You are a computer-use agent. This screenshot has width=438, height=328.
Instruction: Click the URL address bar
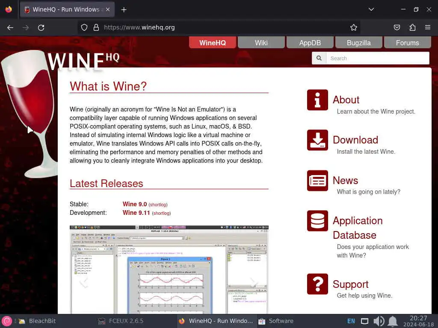[219, 27]
